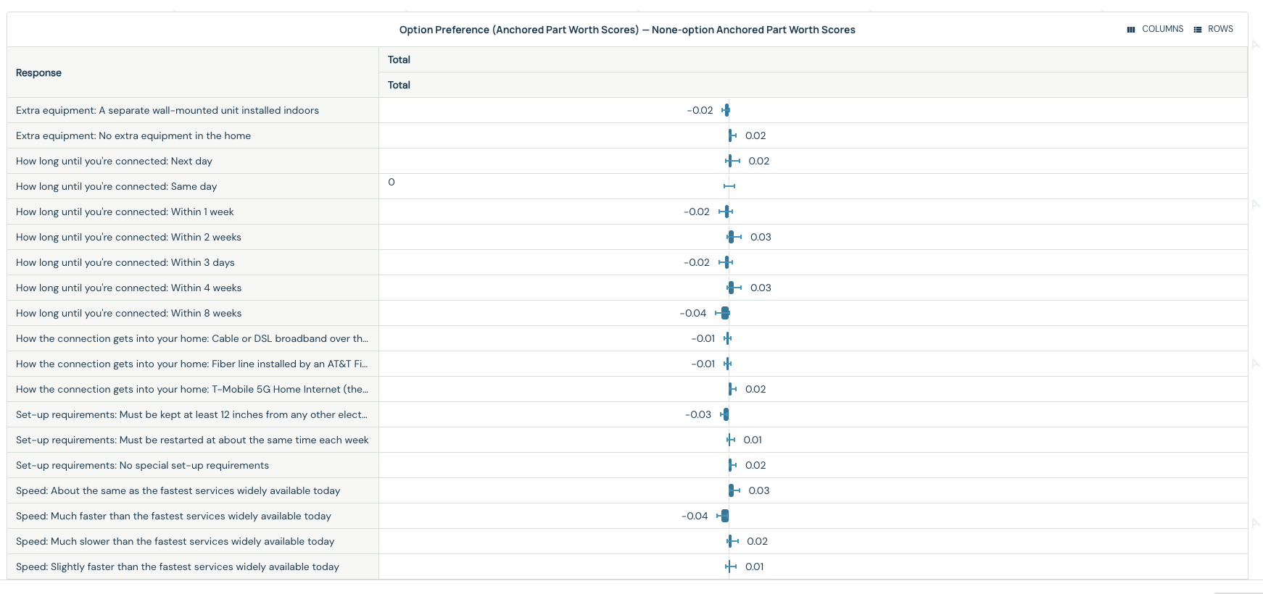Image resolution: width=1263 pixels, height=594 pixels.
Task: Click the 0.02 value in the Next day row
Action: tap(759, 161)
